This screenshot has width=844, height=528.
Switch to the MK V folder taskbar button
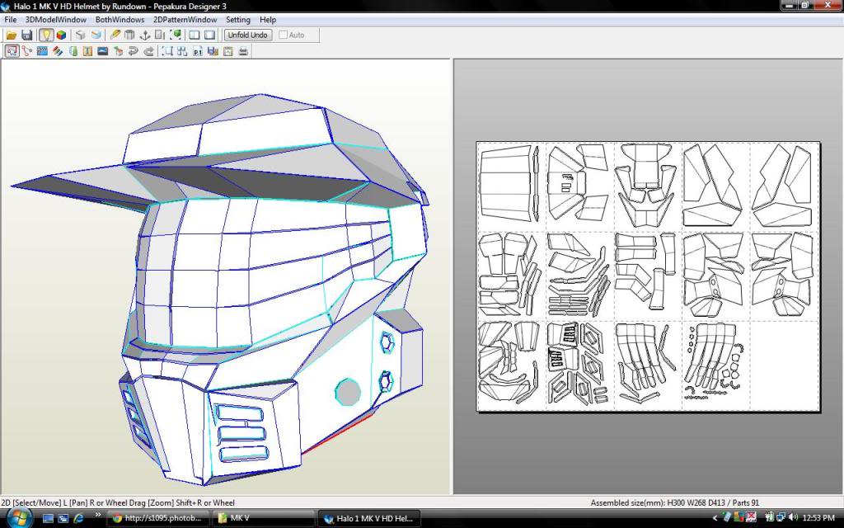[263, 518]
